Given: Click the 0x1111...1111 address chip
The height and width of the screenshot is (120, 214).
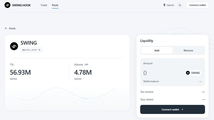Looking at the screenshot, I should pos(32,50).
